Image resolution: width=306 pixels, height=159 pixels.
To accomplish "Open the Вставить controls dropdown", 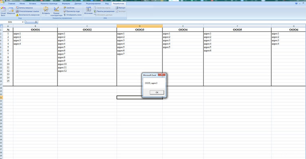I will pyautogui.click(x=46, y=11).
